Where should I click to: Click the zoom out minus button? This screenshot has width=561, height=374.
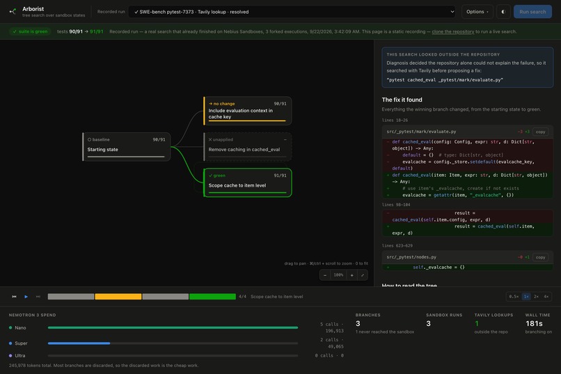tap(325, 275)
